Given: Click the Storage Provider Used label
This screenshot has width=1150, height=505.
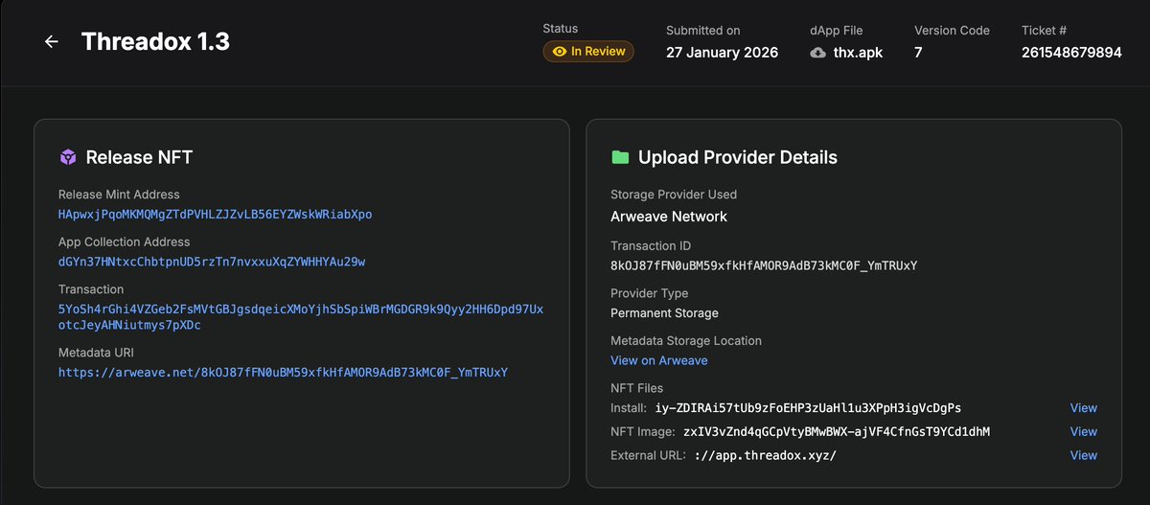Looking at the screenshot, I should tap(674, 195).
